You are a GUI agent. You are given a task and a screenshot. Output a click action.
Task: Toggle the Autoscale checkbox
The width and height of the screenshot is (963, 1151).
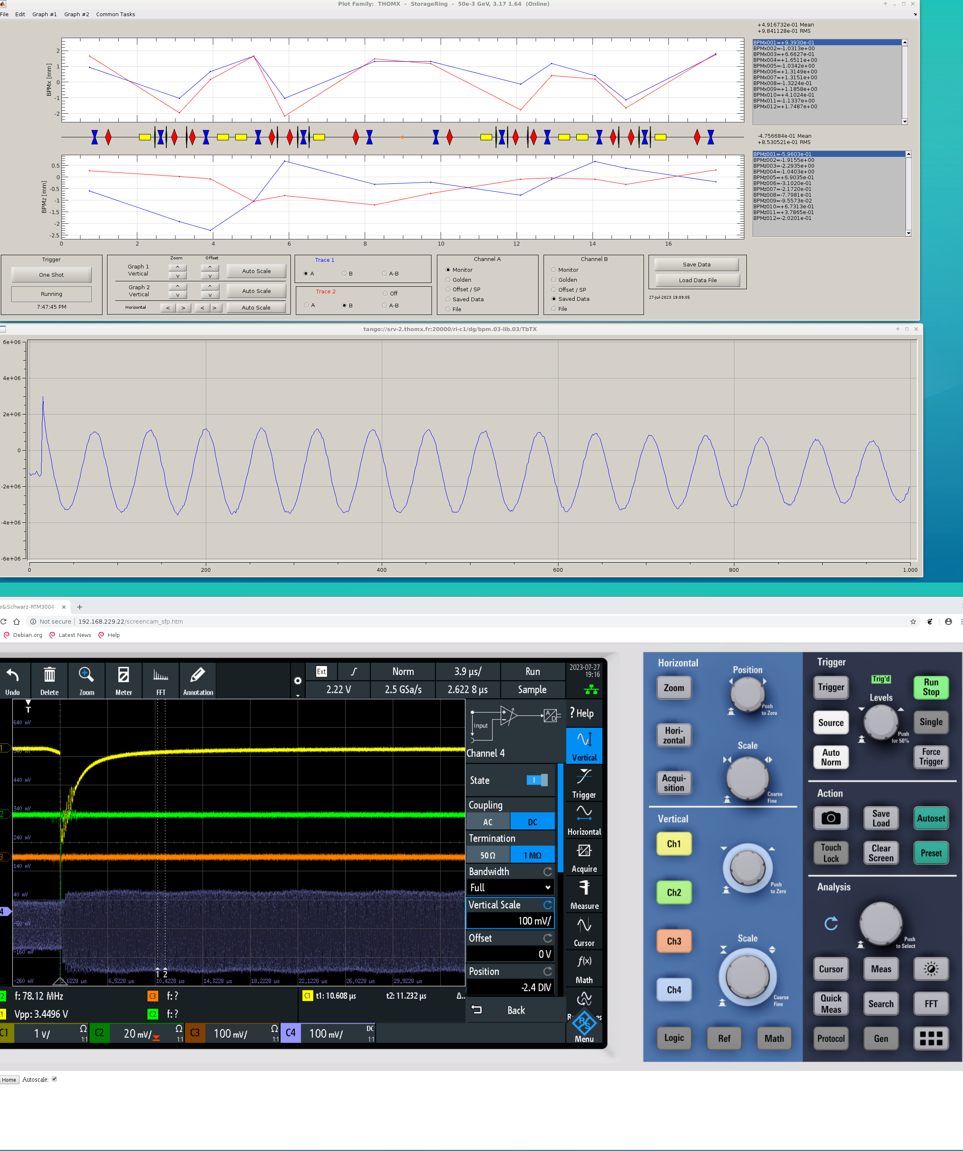54,1079
